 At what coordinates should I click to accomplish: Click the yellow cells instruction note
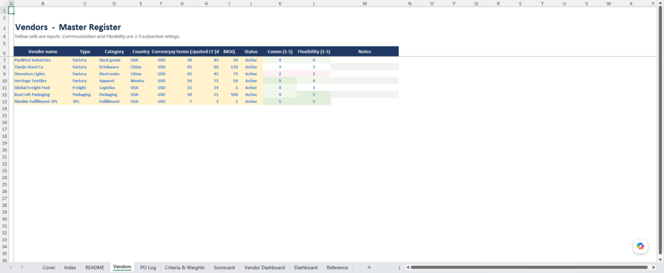coord(97,36)
